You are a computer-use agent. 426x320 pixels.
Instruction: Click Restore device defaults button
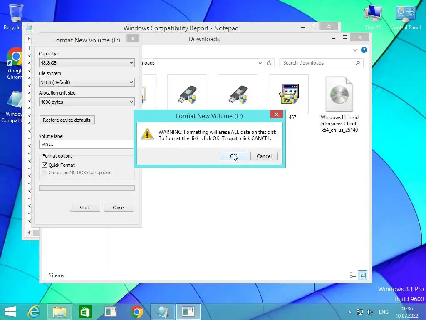click(x=67, y=120)
